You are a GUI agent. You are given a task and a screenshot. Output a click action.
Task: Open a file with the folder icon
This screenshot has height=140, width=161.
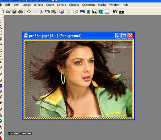[8, 12]
